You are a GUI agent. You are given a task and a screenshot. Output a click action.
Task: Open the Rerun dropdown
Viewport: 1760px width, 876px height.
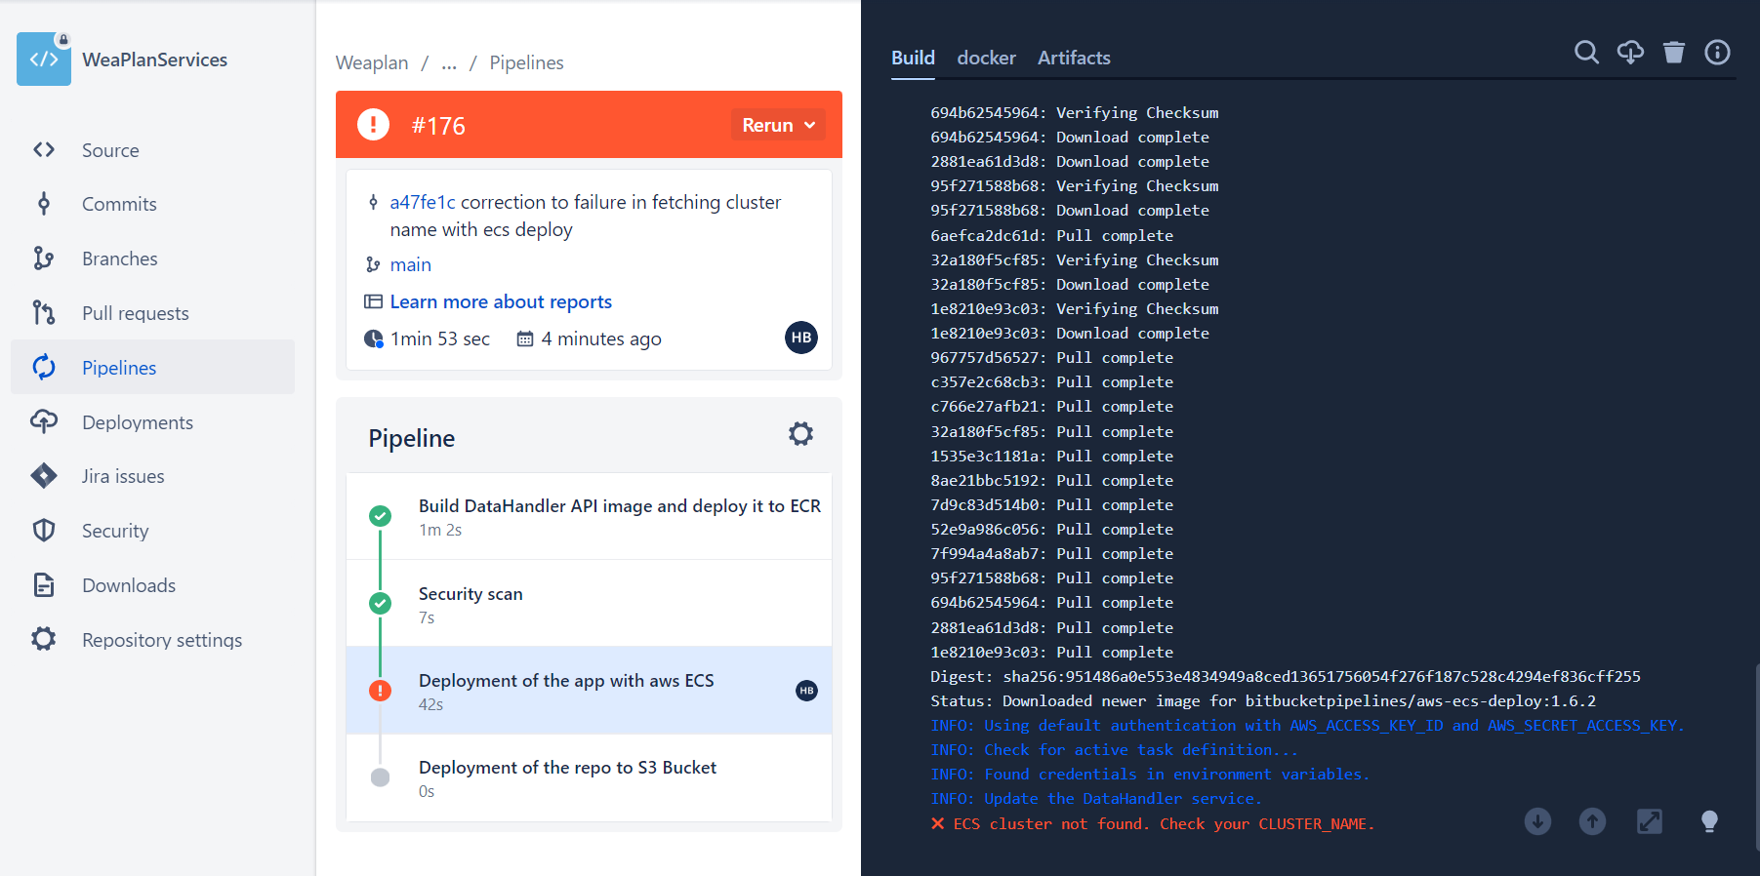point(778,125)
